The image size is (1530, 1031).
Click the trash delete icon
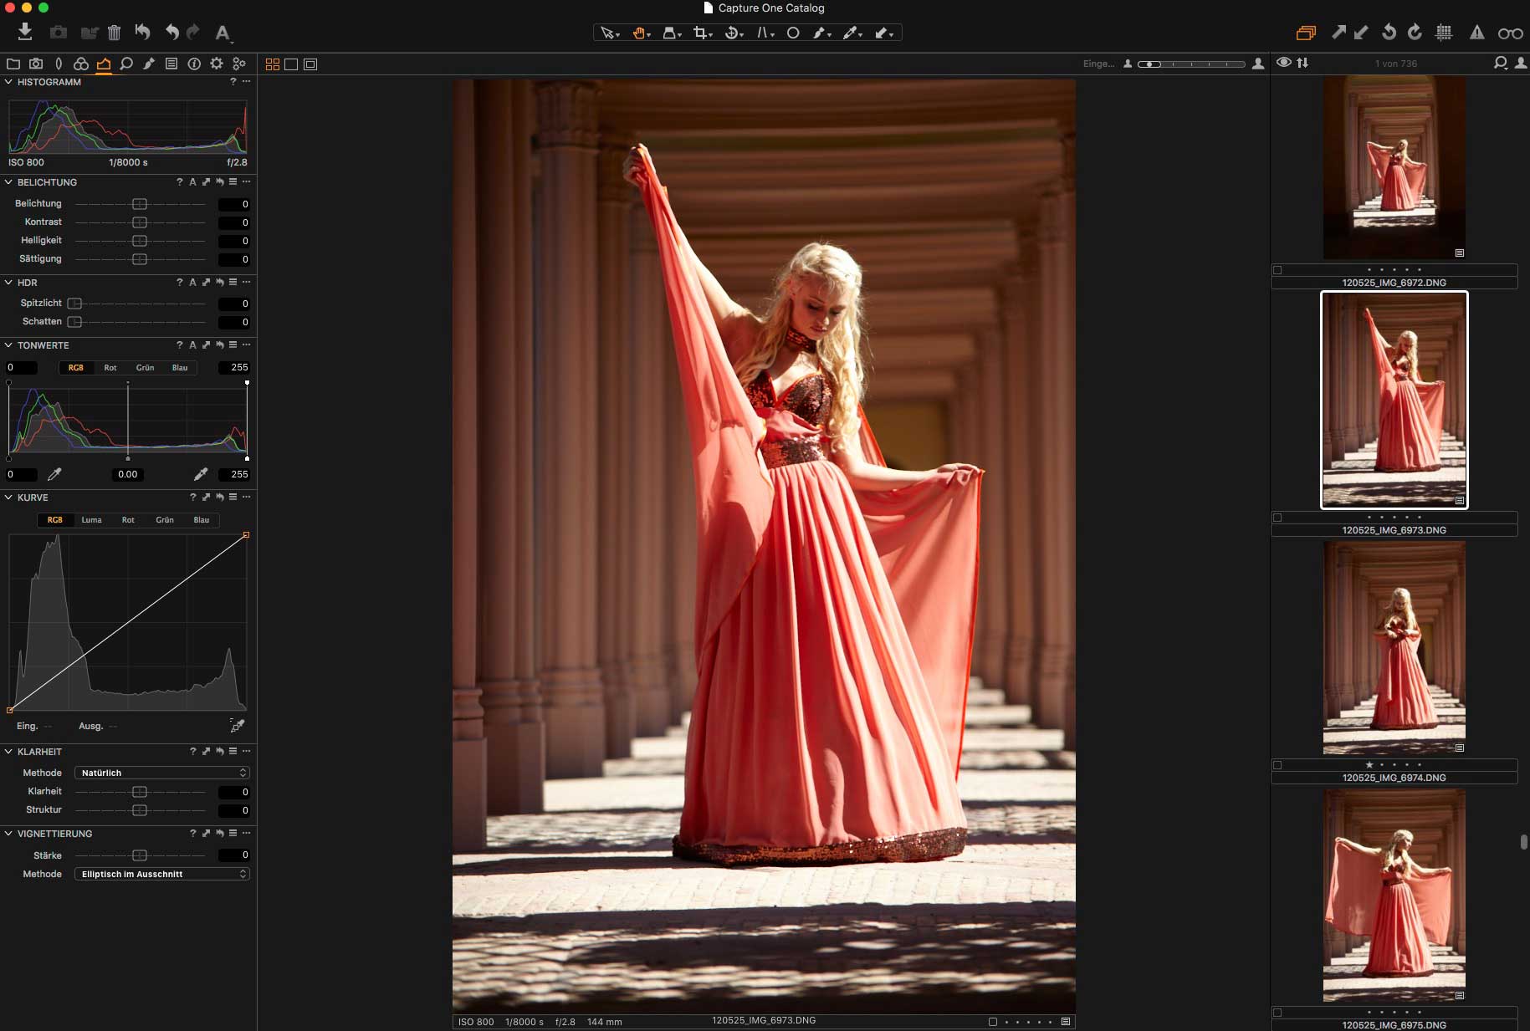(115, 33)
